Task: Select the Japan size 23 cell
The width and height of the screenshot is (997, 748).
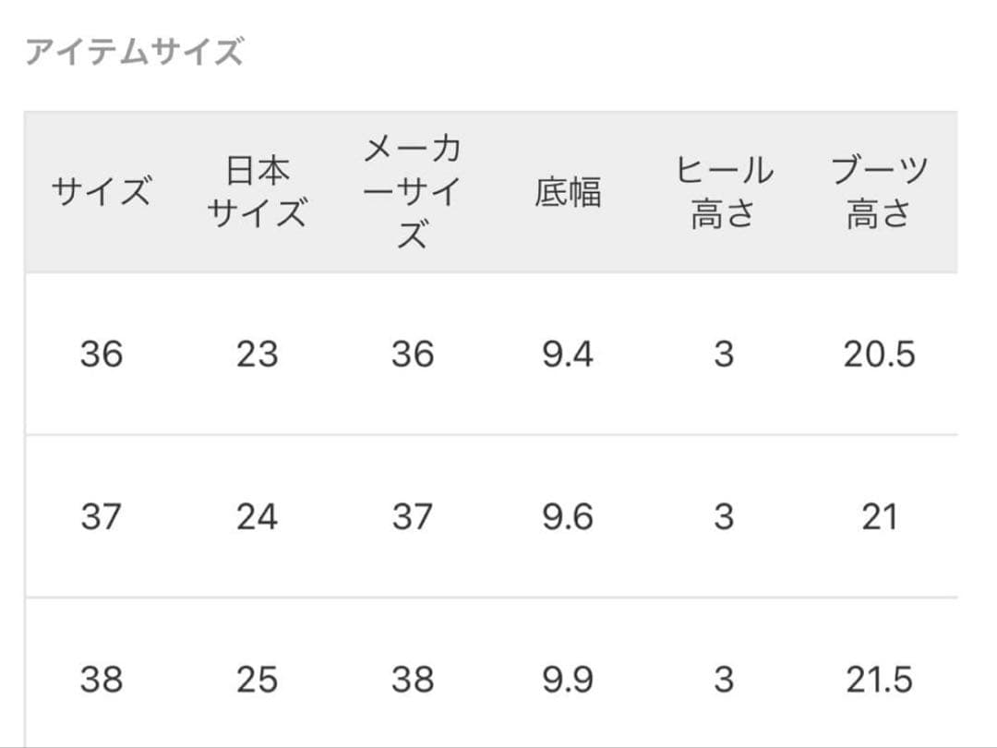Action: pos(256,354)
